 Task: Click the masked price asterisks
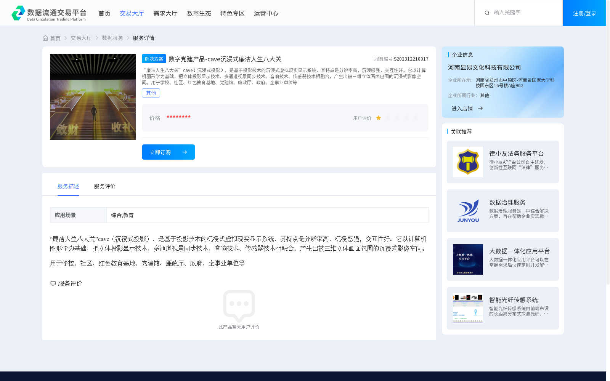[x=178, y=117]
